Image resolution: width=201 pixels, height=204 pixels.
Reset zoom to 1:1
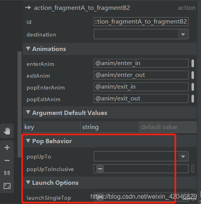[7, 173]
